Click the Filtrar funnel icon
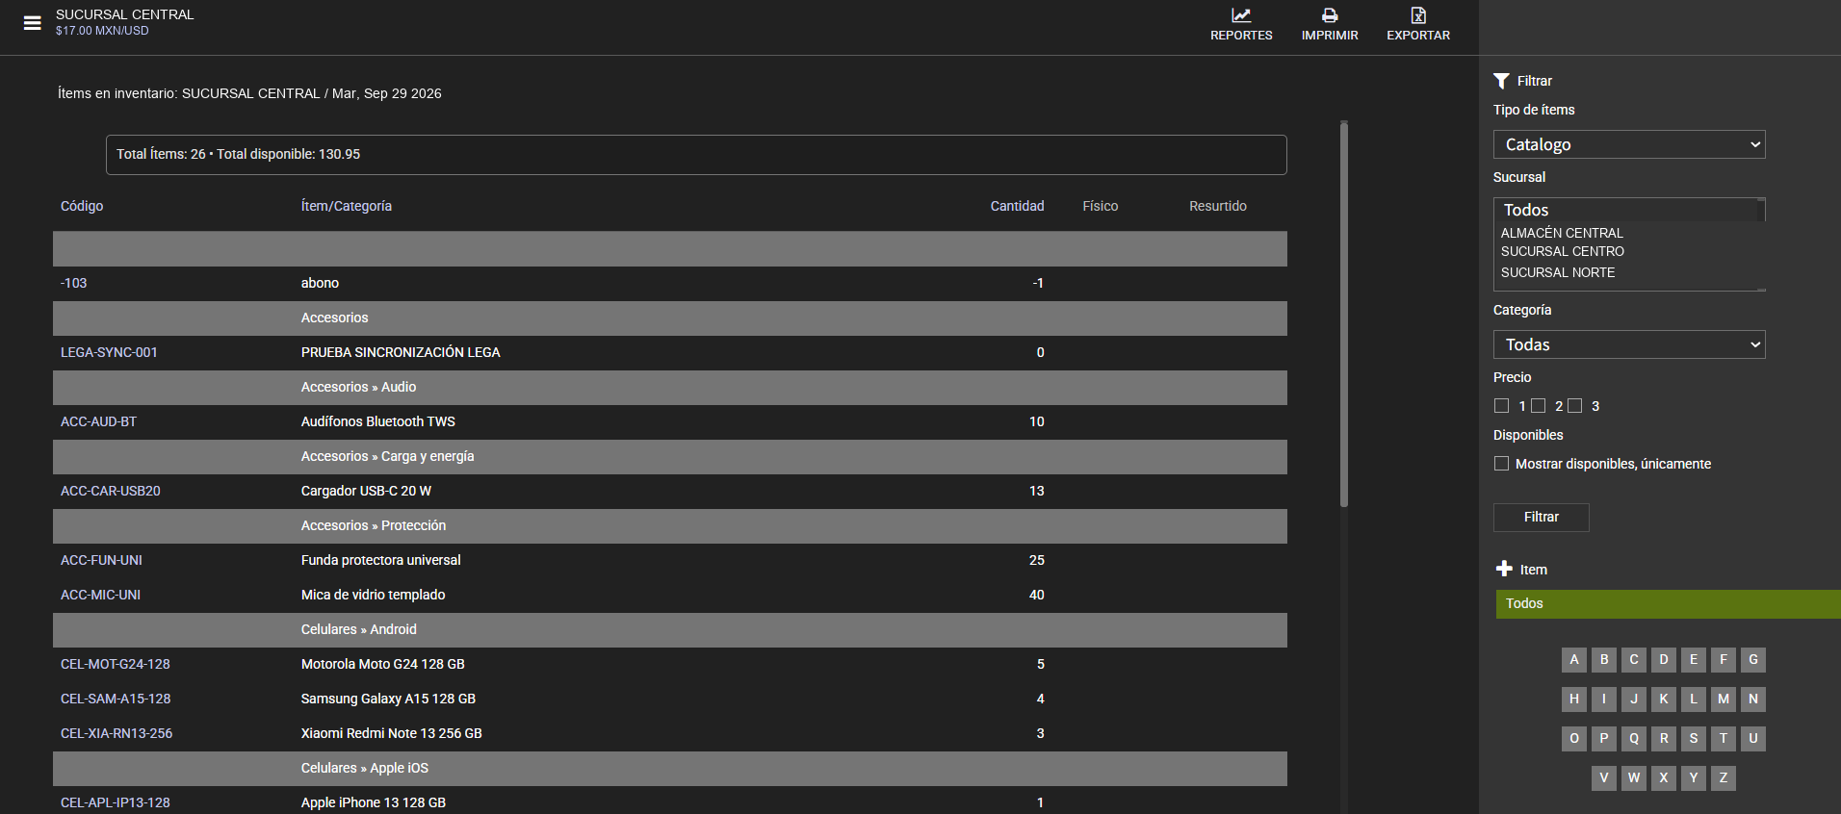Image resolution: width=1841 pixels, height=814 pixels. (x=1501, y=81)
